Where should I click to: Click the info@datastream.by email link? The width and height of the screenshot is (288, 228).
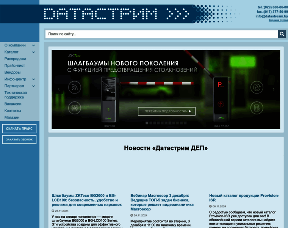tap(272, 16)
